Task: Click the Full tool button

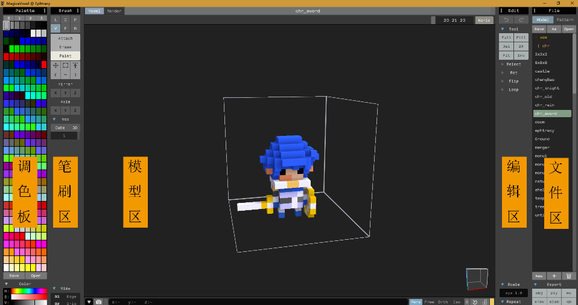Action: (506, 37)
